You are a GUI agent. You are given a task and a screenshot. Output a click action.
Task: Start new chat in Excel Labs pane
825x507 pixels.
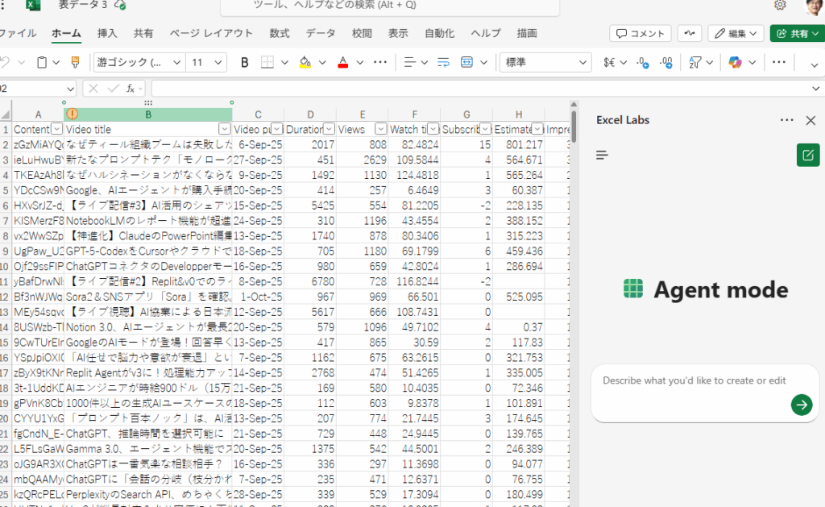tap(807, 155)
